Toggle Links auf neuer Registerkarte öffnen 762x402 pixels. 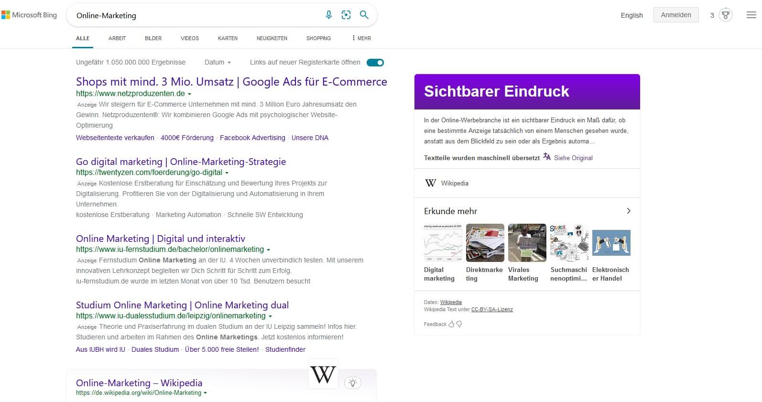click(x=375, y=63)
